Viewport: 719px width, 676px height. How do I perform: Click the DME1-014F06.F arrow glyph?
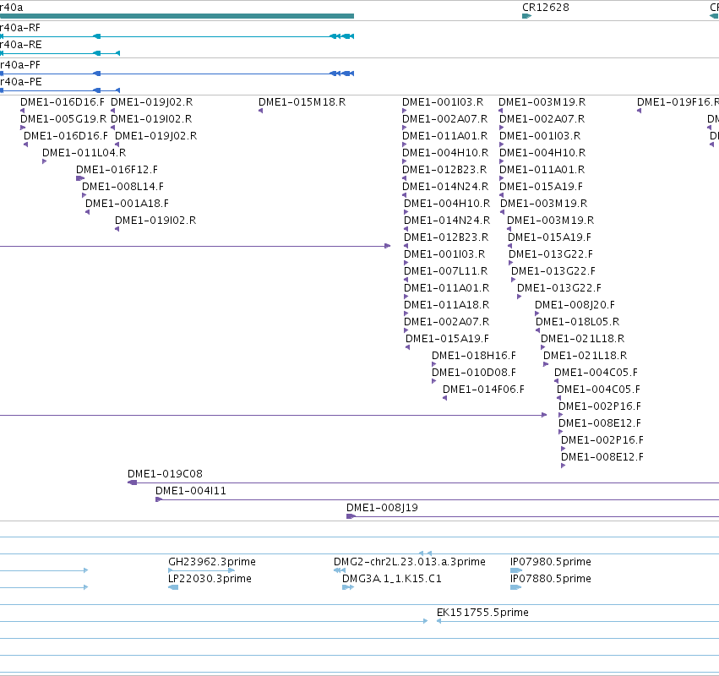(x=444, y=398)
